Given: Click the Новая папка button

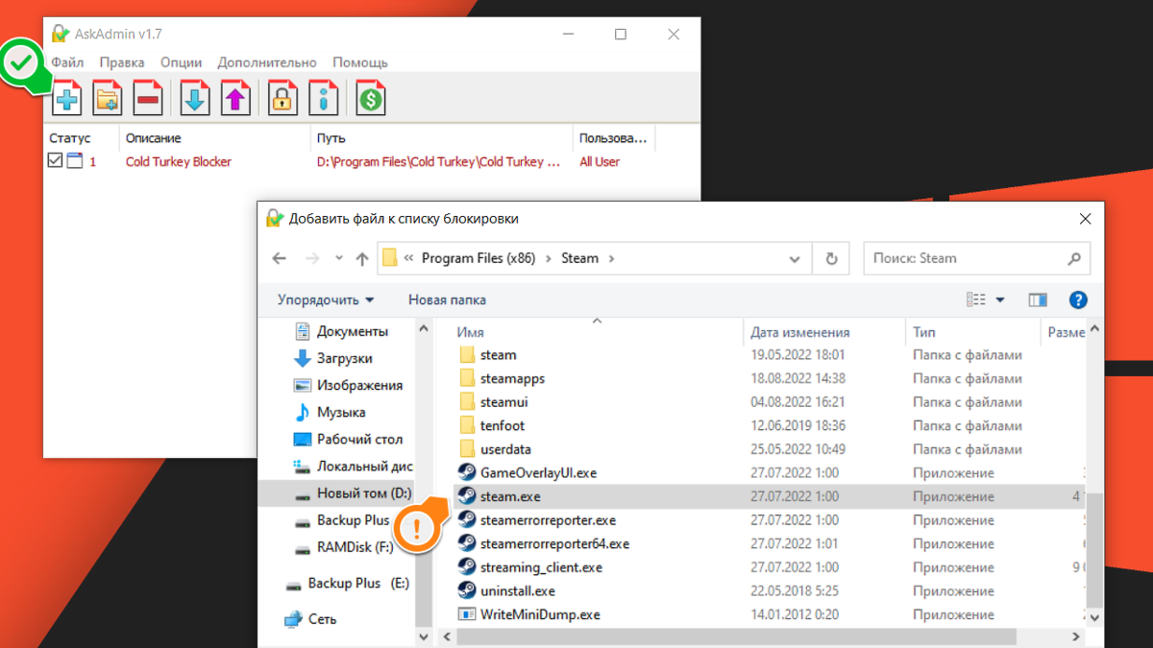Looking at the screenshot, I should click(447, 300).
